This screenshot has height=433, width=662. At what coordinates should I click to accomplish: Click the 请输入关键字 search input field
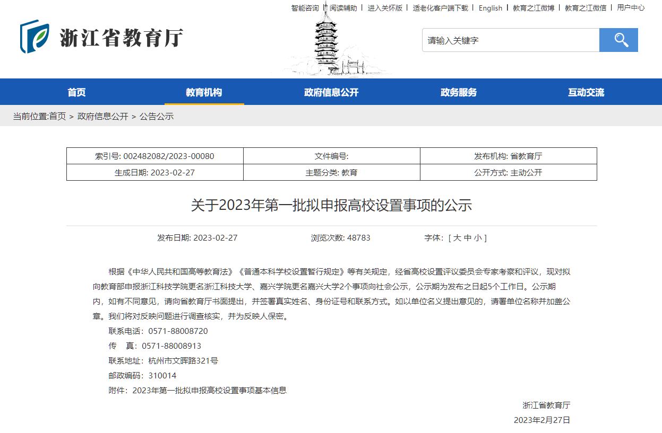pos(510,39)
